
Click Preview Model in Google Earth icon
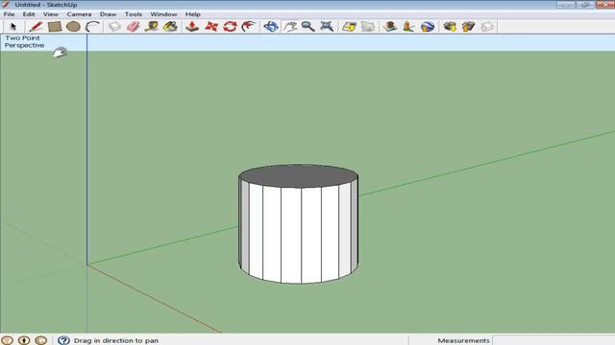tap(428, 27)
